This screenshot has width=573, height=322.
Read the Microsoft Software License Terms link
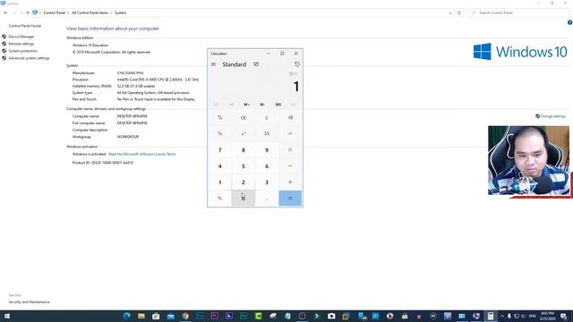[x=142, y=154]
